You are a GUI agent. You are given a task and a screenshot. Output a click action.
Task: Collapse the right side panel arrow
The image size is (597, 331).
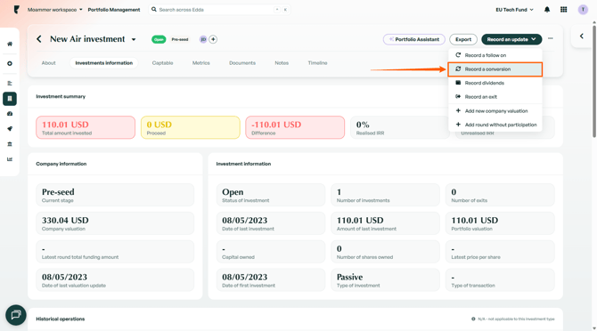coord(581,36)
